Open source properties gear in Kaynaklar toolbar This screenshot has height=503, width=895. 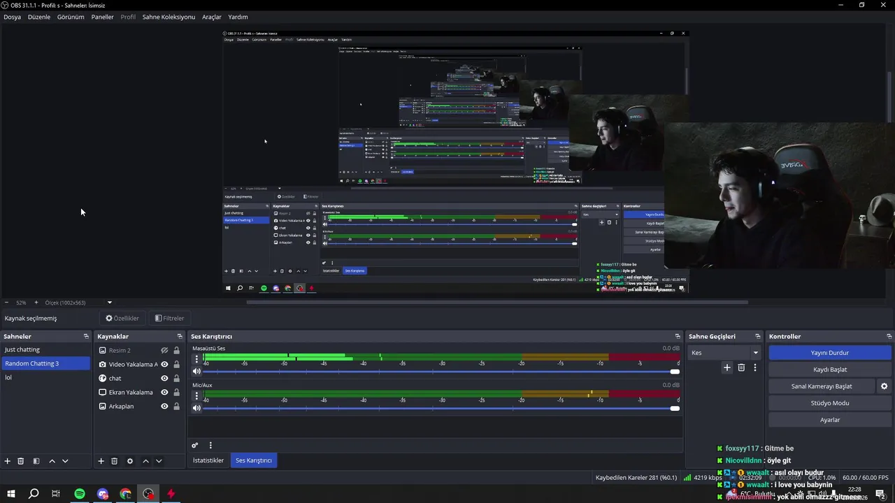coord(130,461)
